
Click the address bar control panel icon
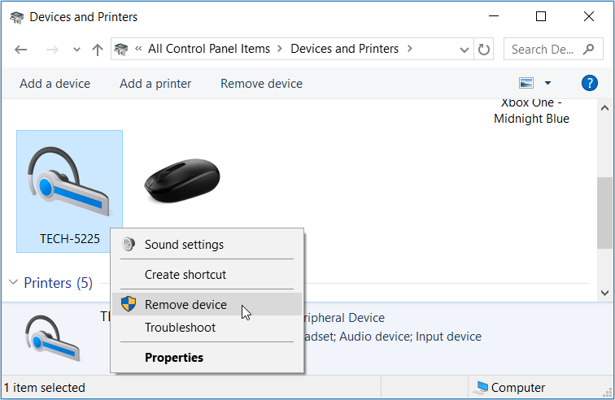121,49
